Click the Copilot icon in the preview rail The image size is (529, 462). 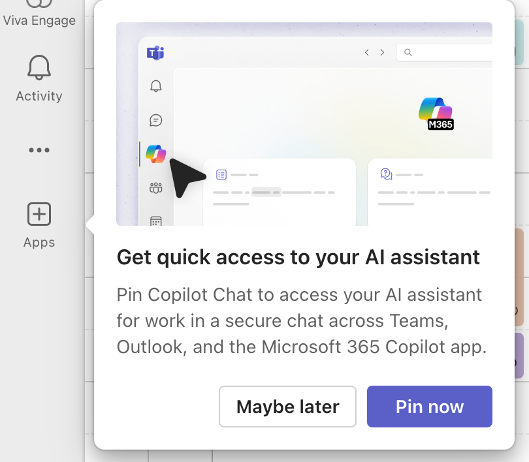156,154
